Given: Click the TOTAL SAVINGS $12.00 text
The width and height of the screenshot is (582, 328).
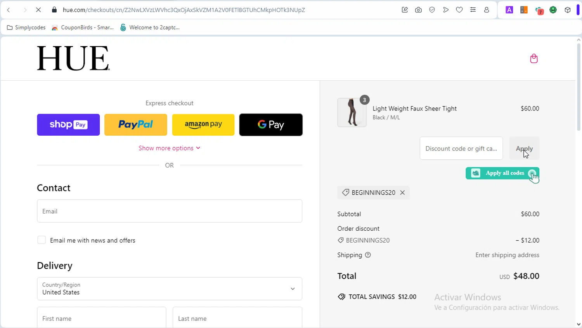Looking at the screenshot, I should 382,297.
